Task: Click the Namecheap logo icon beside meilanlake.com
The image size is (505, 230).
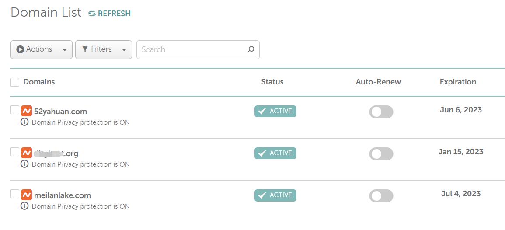Action: (27, 195)
